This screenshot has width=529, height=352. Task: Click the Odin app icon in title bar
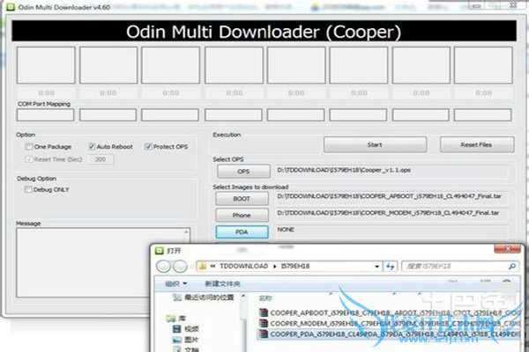[x=10, y=7]
